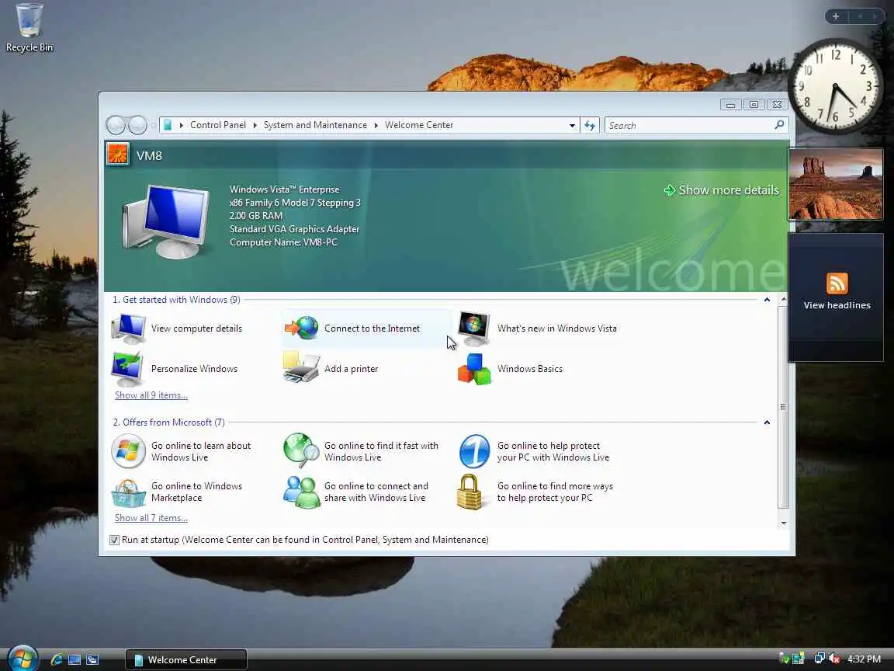894x671 pixels.
Task: Click the 2. Offers from Microsoft (7) heading
Action: (x=168, y=422)
